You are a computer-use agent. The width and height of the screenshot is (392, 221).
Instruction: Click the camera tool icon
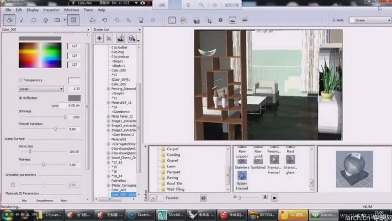[x=57, y=20]
